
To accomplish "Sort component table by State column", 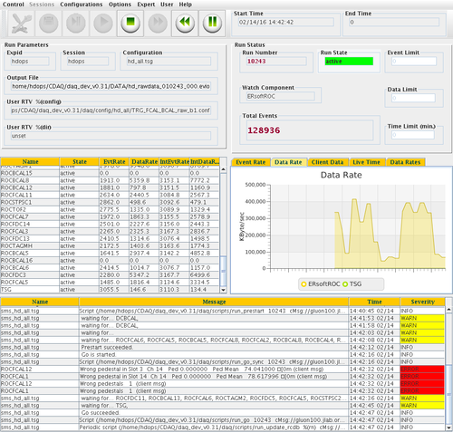I will (80, 162).
